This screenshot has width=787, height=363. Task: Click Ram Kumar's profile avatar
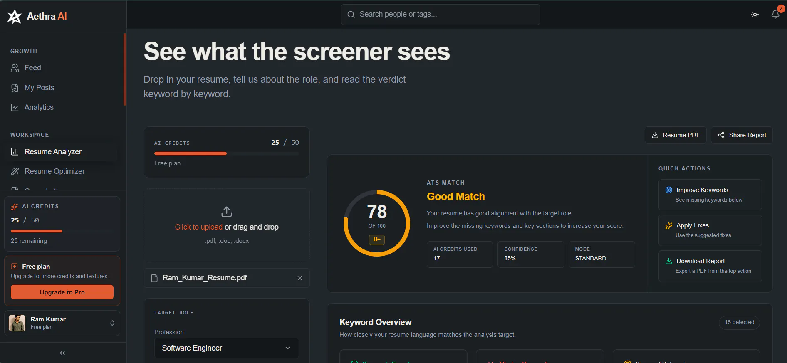coord(17,323)
